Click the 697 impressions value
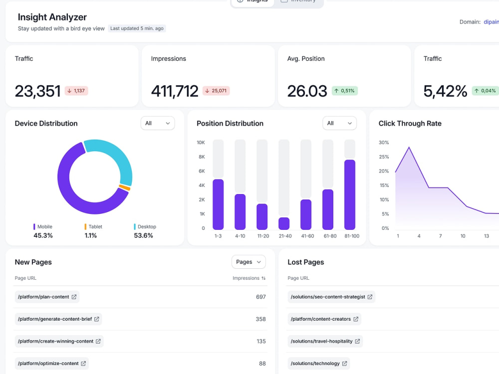 point(260,297)
